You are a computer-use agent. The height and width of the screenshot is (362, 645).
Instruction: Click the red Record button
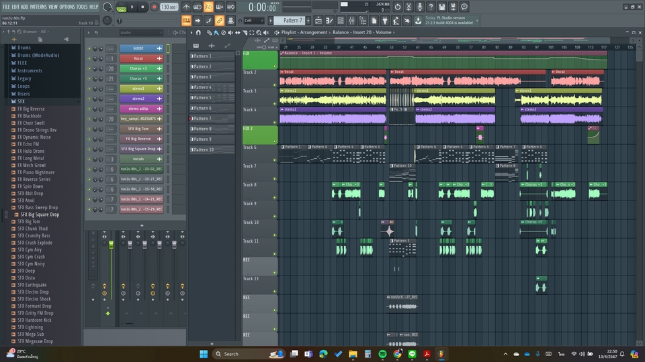(154, 7)
